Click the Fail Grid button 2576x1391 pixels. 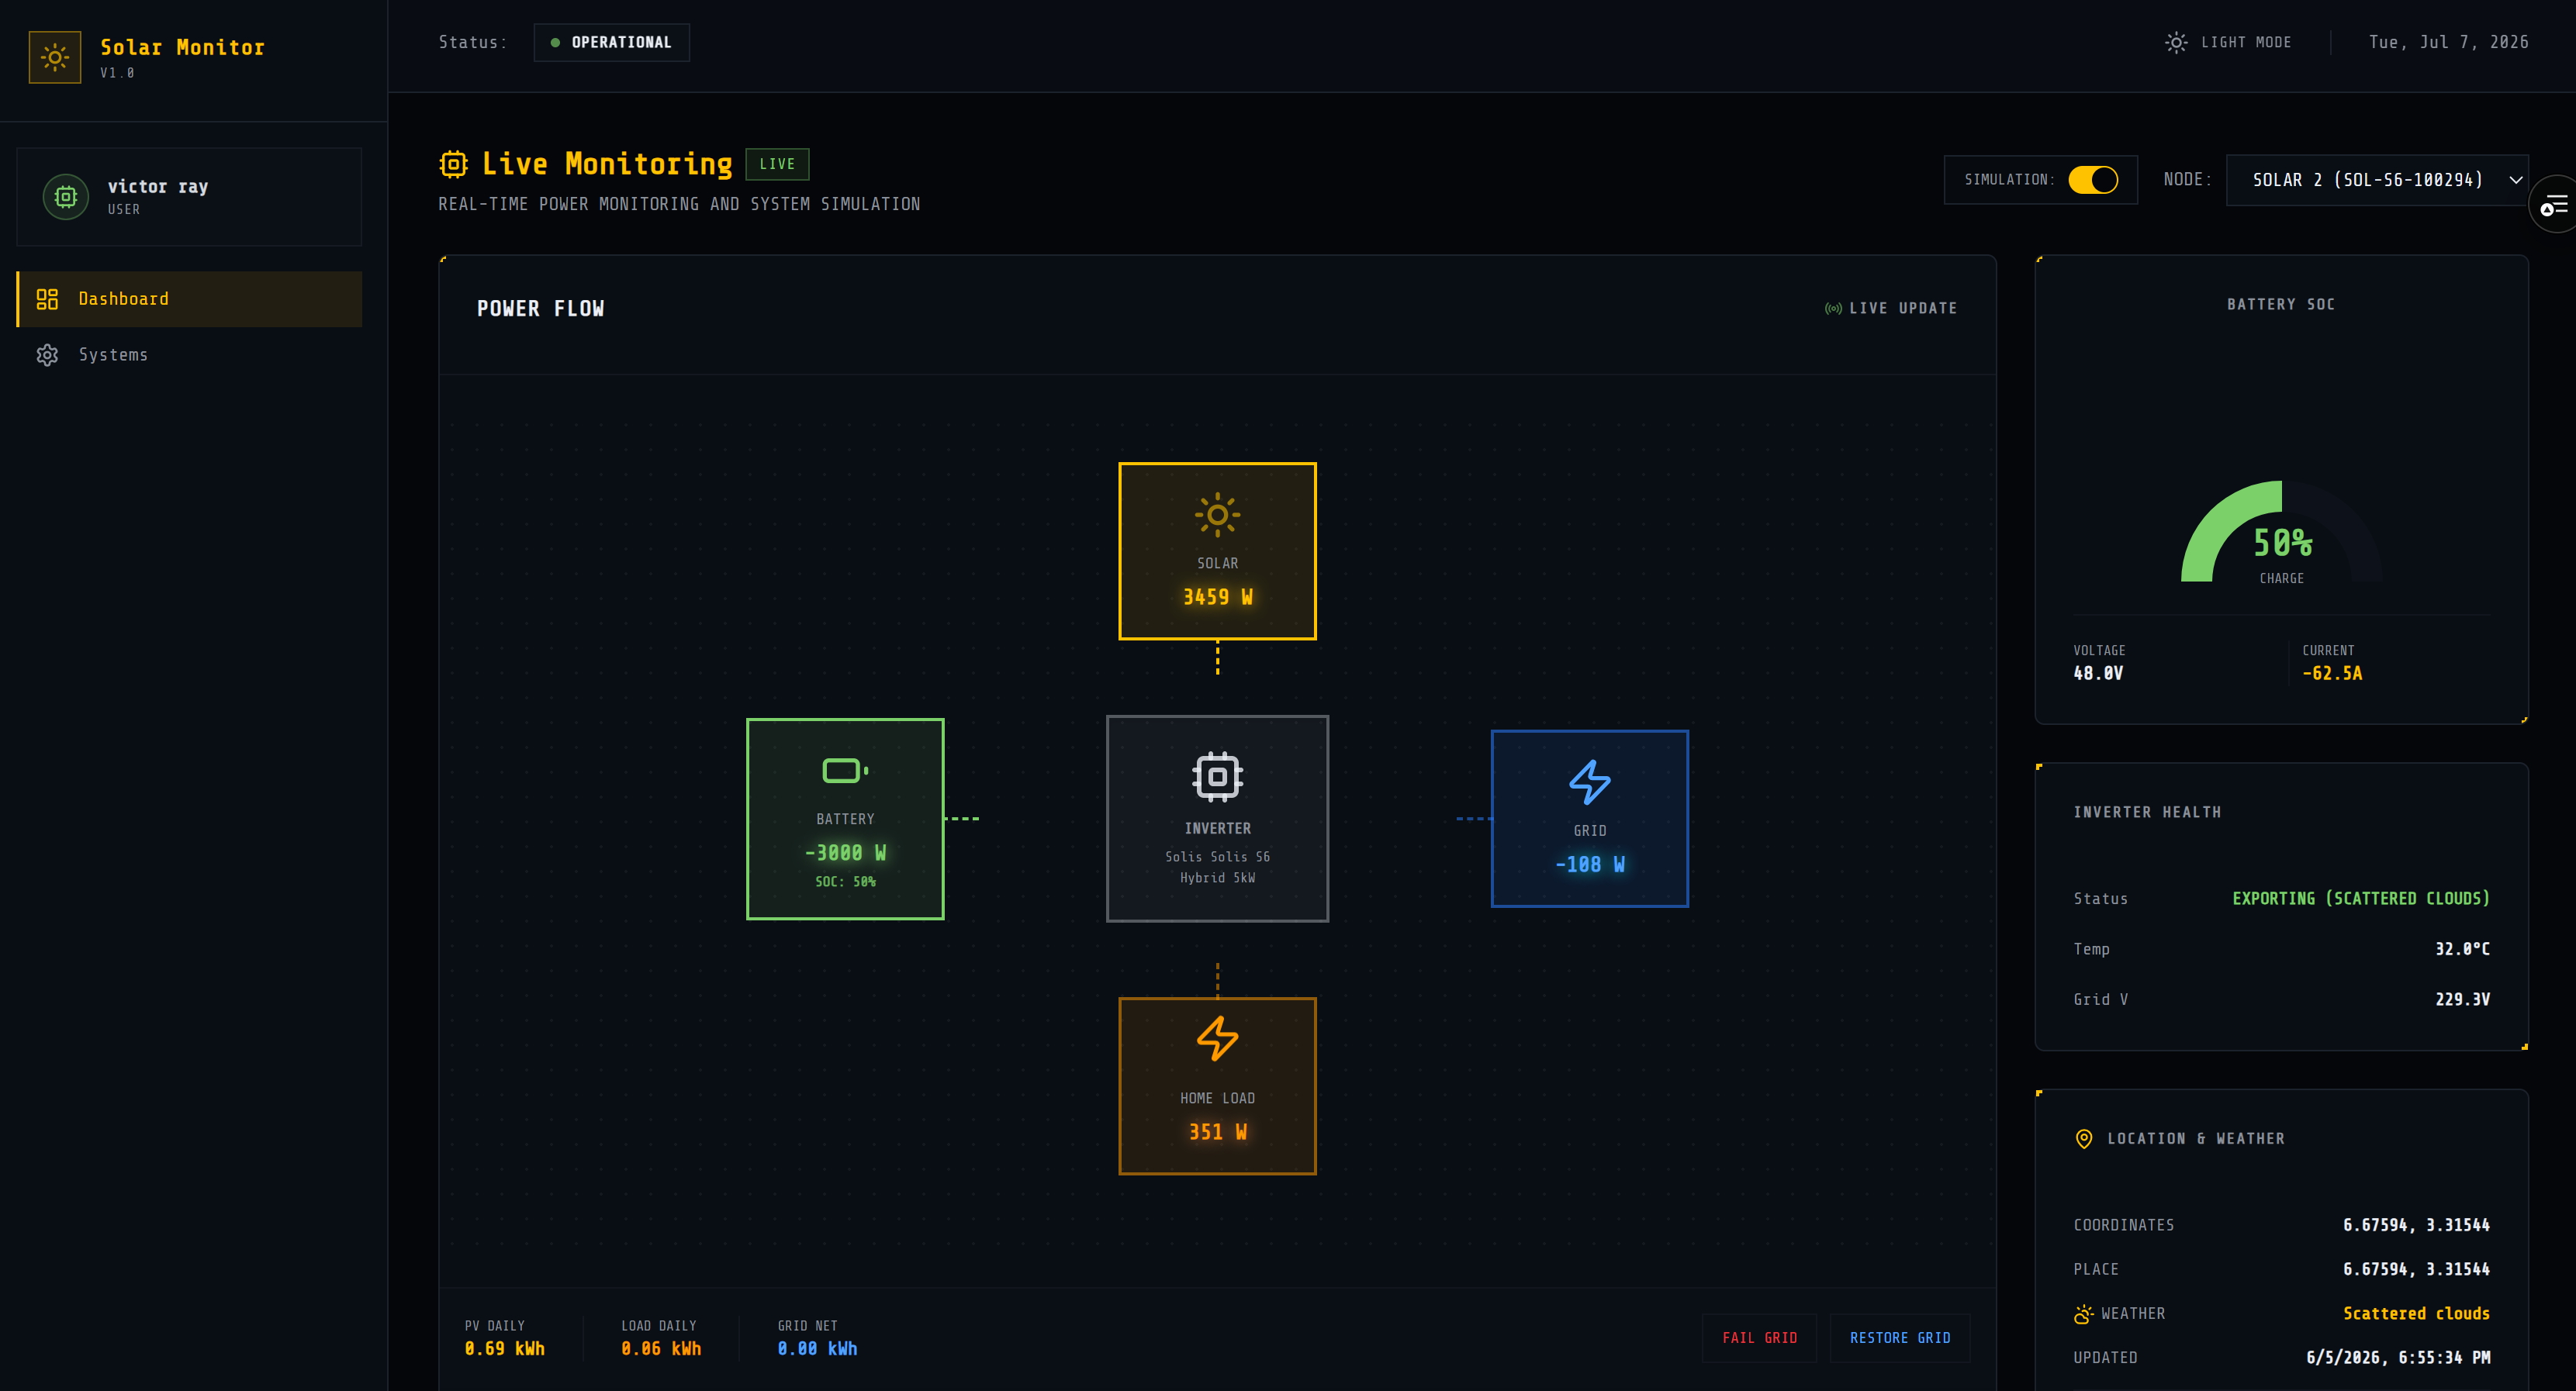(x=1759, y=1338)
